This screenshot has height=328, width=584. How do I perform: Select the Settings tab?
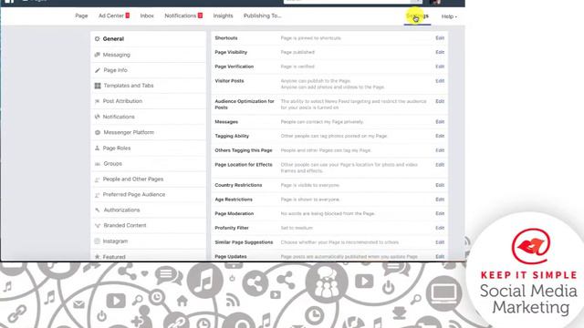tap(417, 16)
